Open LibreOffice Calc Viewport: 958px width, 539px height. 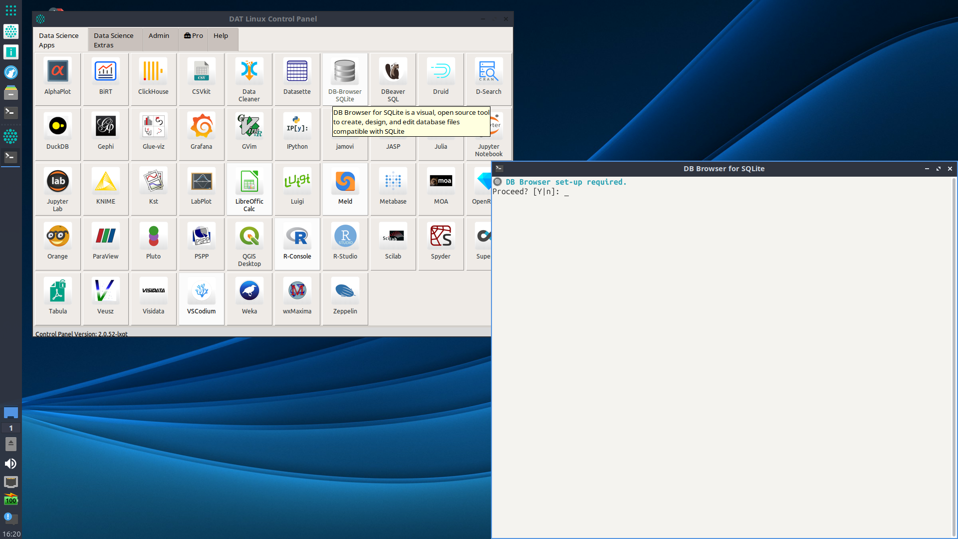coord(249,189)
